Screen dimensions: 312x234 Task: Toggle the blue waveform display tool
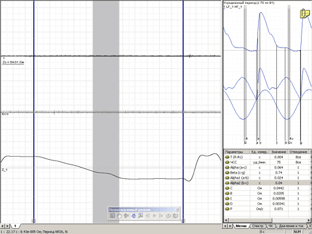pyautogui.click(x=133, y=216)
